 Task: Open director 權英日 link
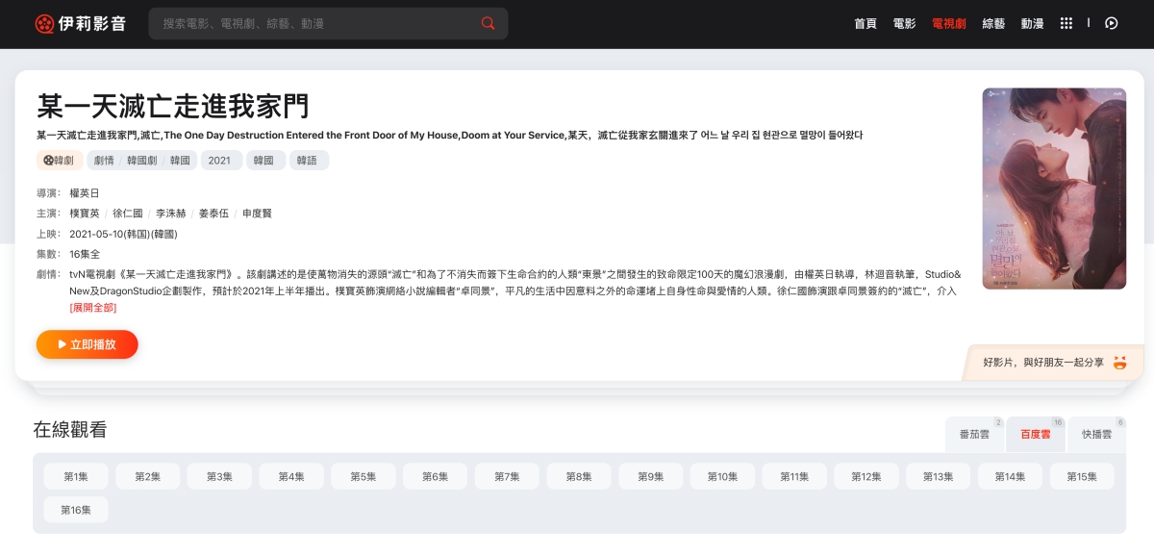coord(85,193)
